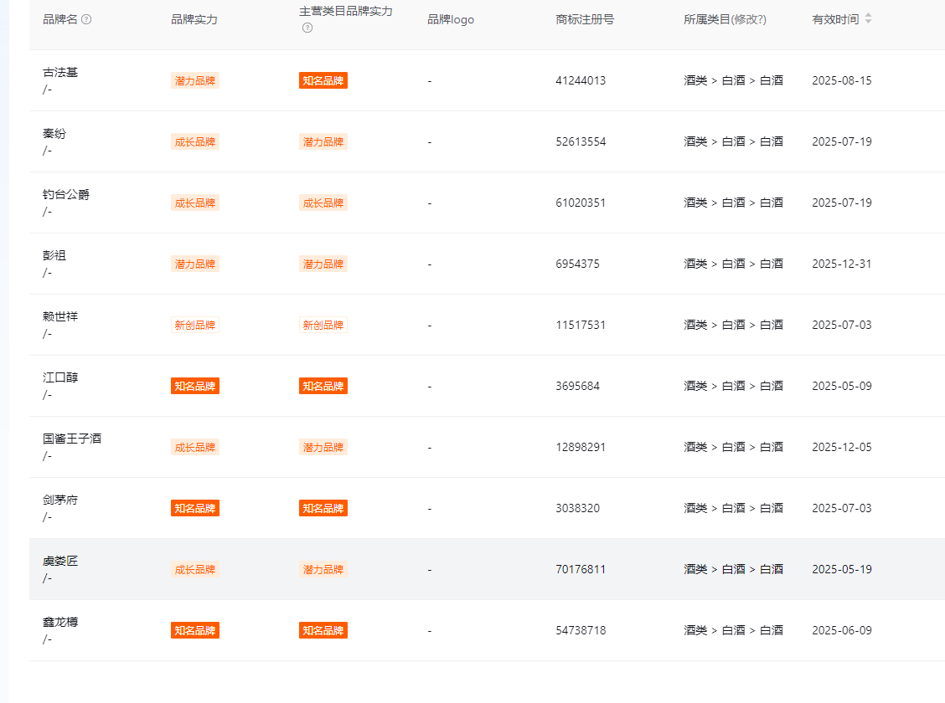Click 成长品牌 tag in 国酱王子酒 row
Viewport: 945px width, 703px height.
(194, 447)
